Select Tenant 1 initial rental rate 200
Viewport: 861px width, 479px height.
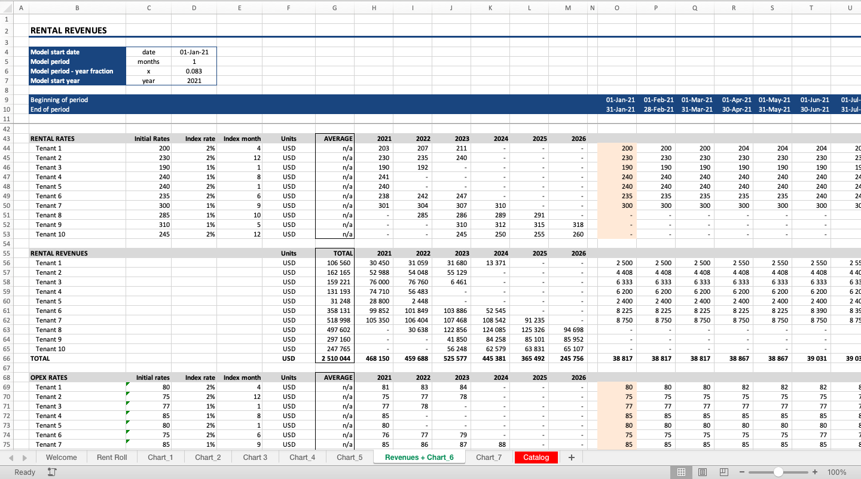(x=149, y=148)
